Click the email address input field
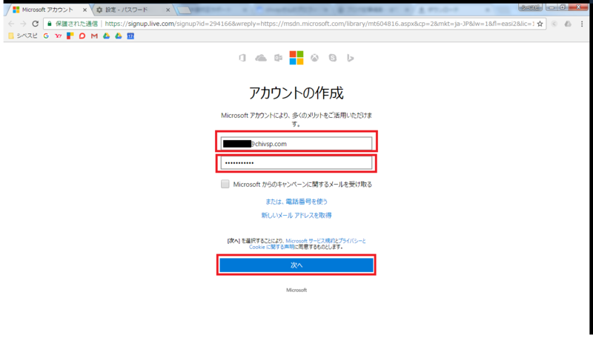 296,144
